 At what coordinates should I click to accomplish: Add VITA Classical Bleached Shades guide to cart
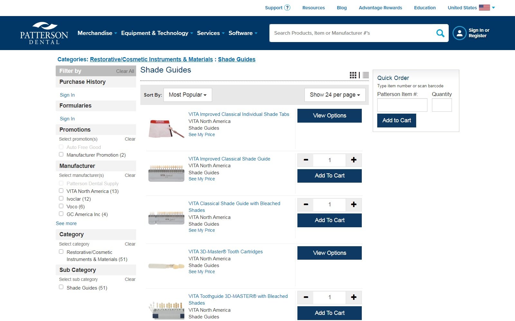coord(330,220)
